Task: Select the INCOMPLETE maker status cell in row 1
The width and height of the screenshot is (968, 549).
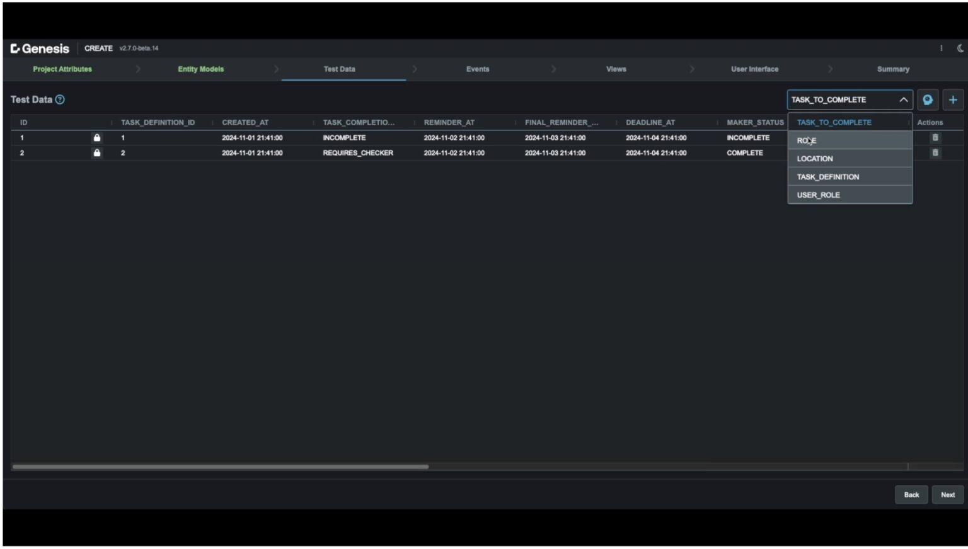Action: 749,137
